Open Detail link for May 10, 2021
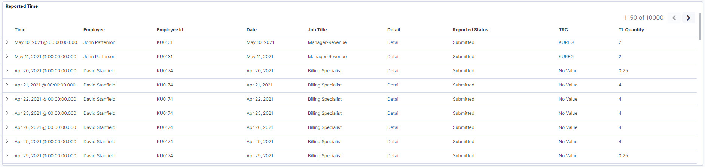705x167 pixels. pyautogui.click(x=393, y=42)
